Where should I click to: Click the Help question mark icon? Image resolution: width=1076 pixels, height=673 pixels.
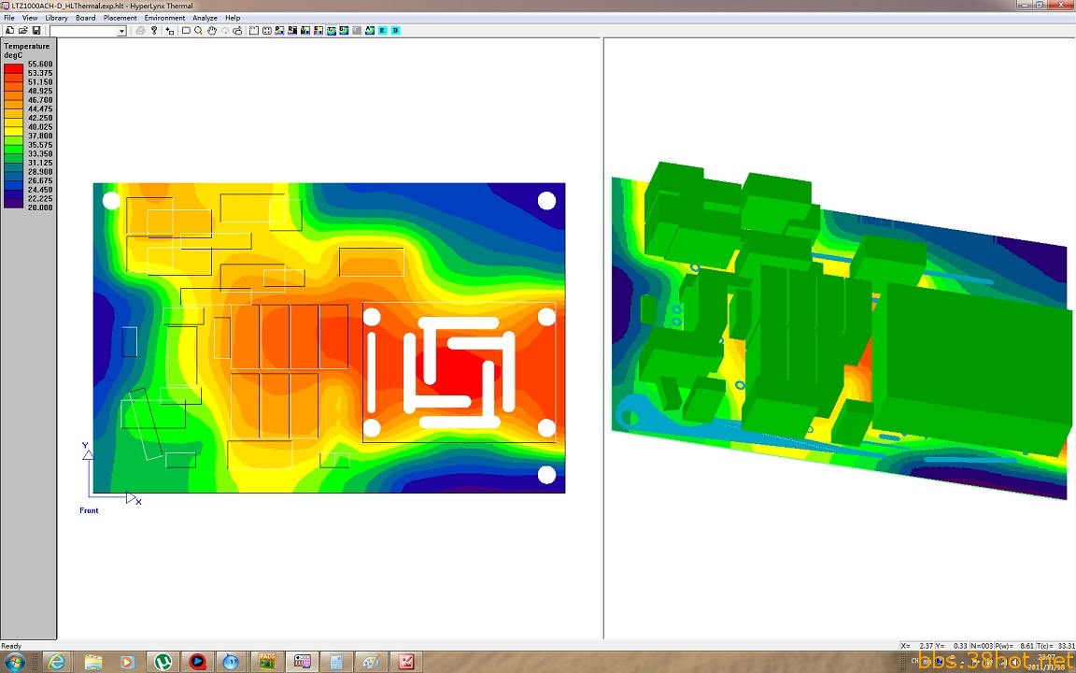point(154,30)
